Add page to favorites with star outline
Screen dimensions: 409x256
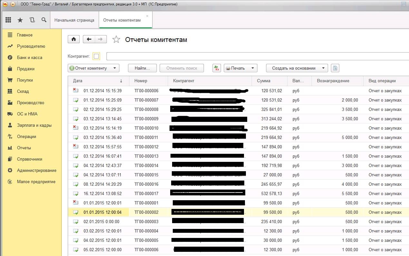tap(116, 40)
